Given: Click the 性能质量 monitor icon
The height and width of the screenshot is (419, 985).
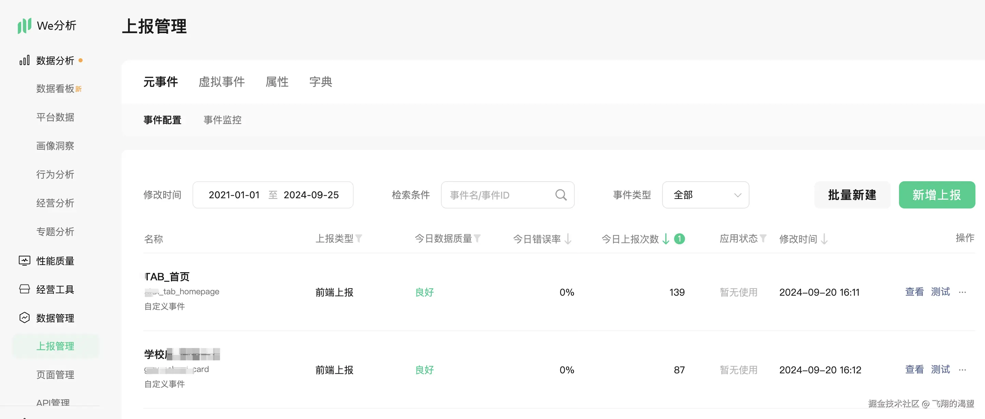Looking at the screenshot, I should 25,261.
